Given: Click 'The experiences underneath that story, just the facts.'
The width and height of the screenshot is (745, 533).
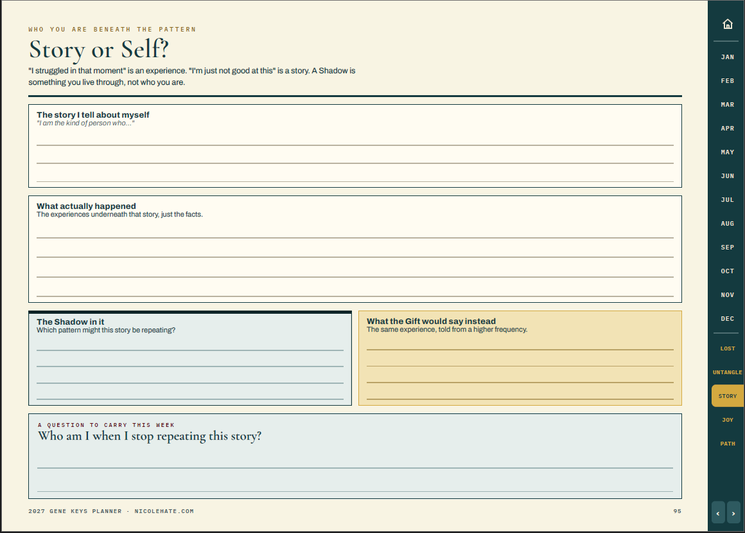Looking at the screenshot, I should click(x=119, y=215).
